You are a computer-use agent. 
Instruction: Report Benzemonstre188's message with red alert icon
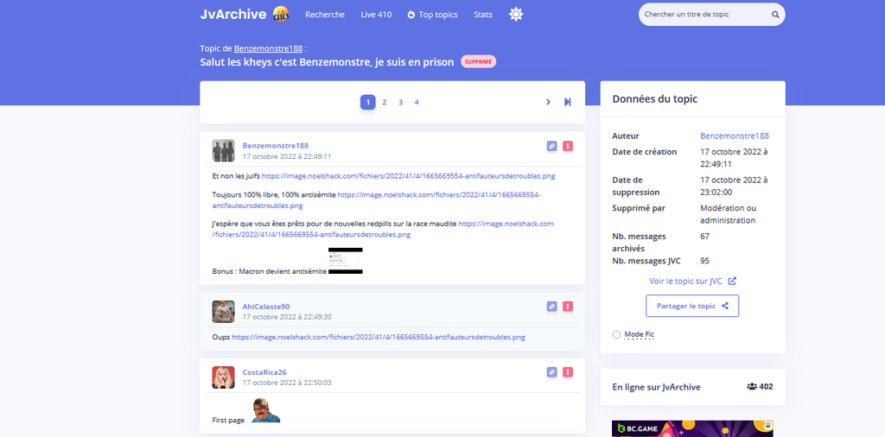point(568,146)
